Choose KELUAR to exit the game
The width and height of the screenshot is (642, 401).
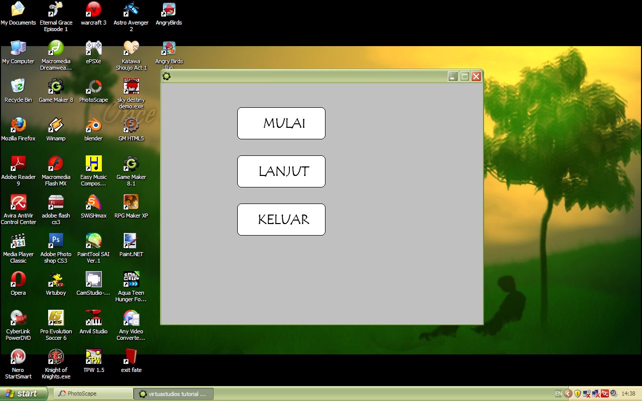(281, 219)
